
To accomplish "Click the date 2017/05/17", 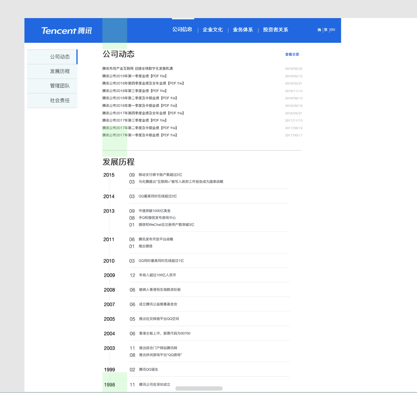I will pos(294,135).
